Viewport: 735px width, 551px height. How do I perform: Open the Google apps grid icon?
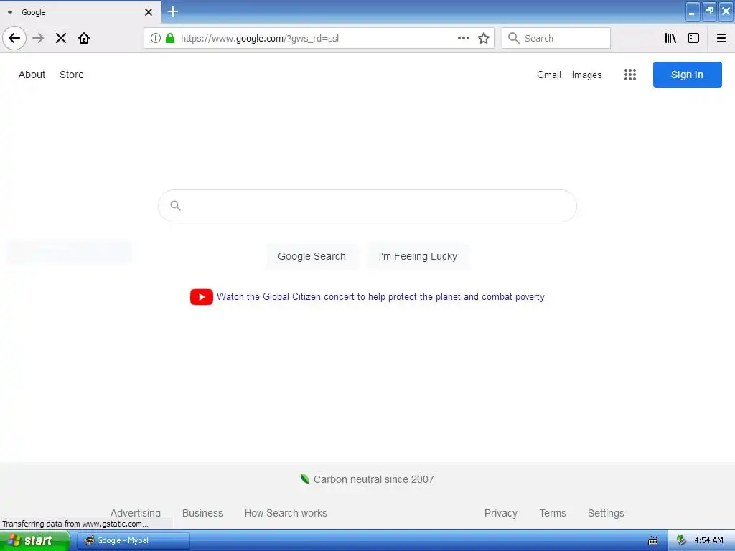coord(630,75)
